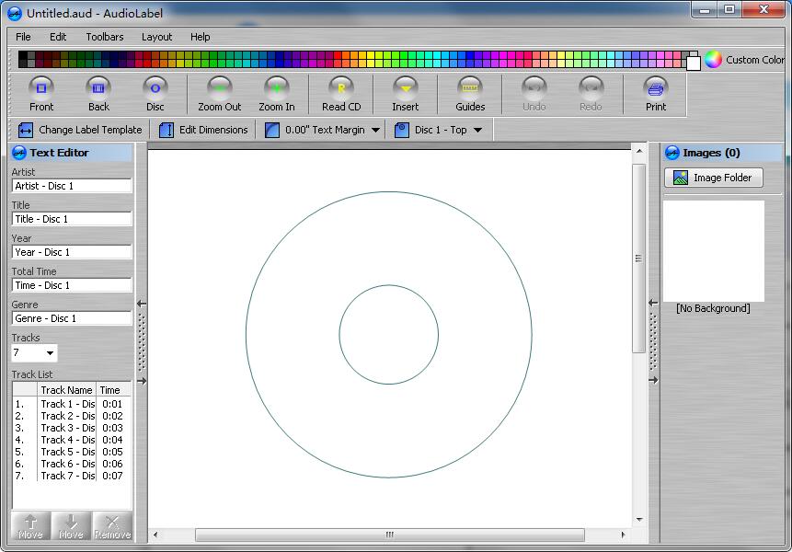
Task: Click the Custom Color label
Action: click(x=755, y=60)
